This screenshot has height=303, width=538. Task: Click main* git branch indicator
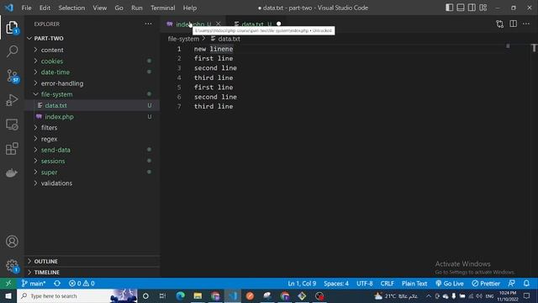[34, 284]
